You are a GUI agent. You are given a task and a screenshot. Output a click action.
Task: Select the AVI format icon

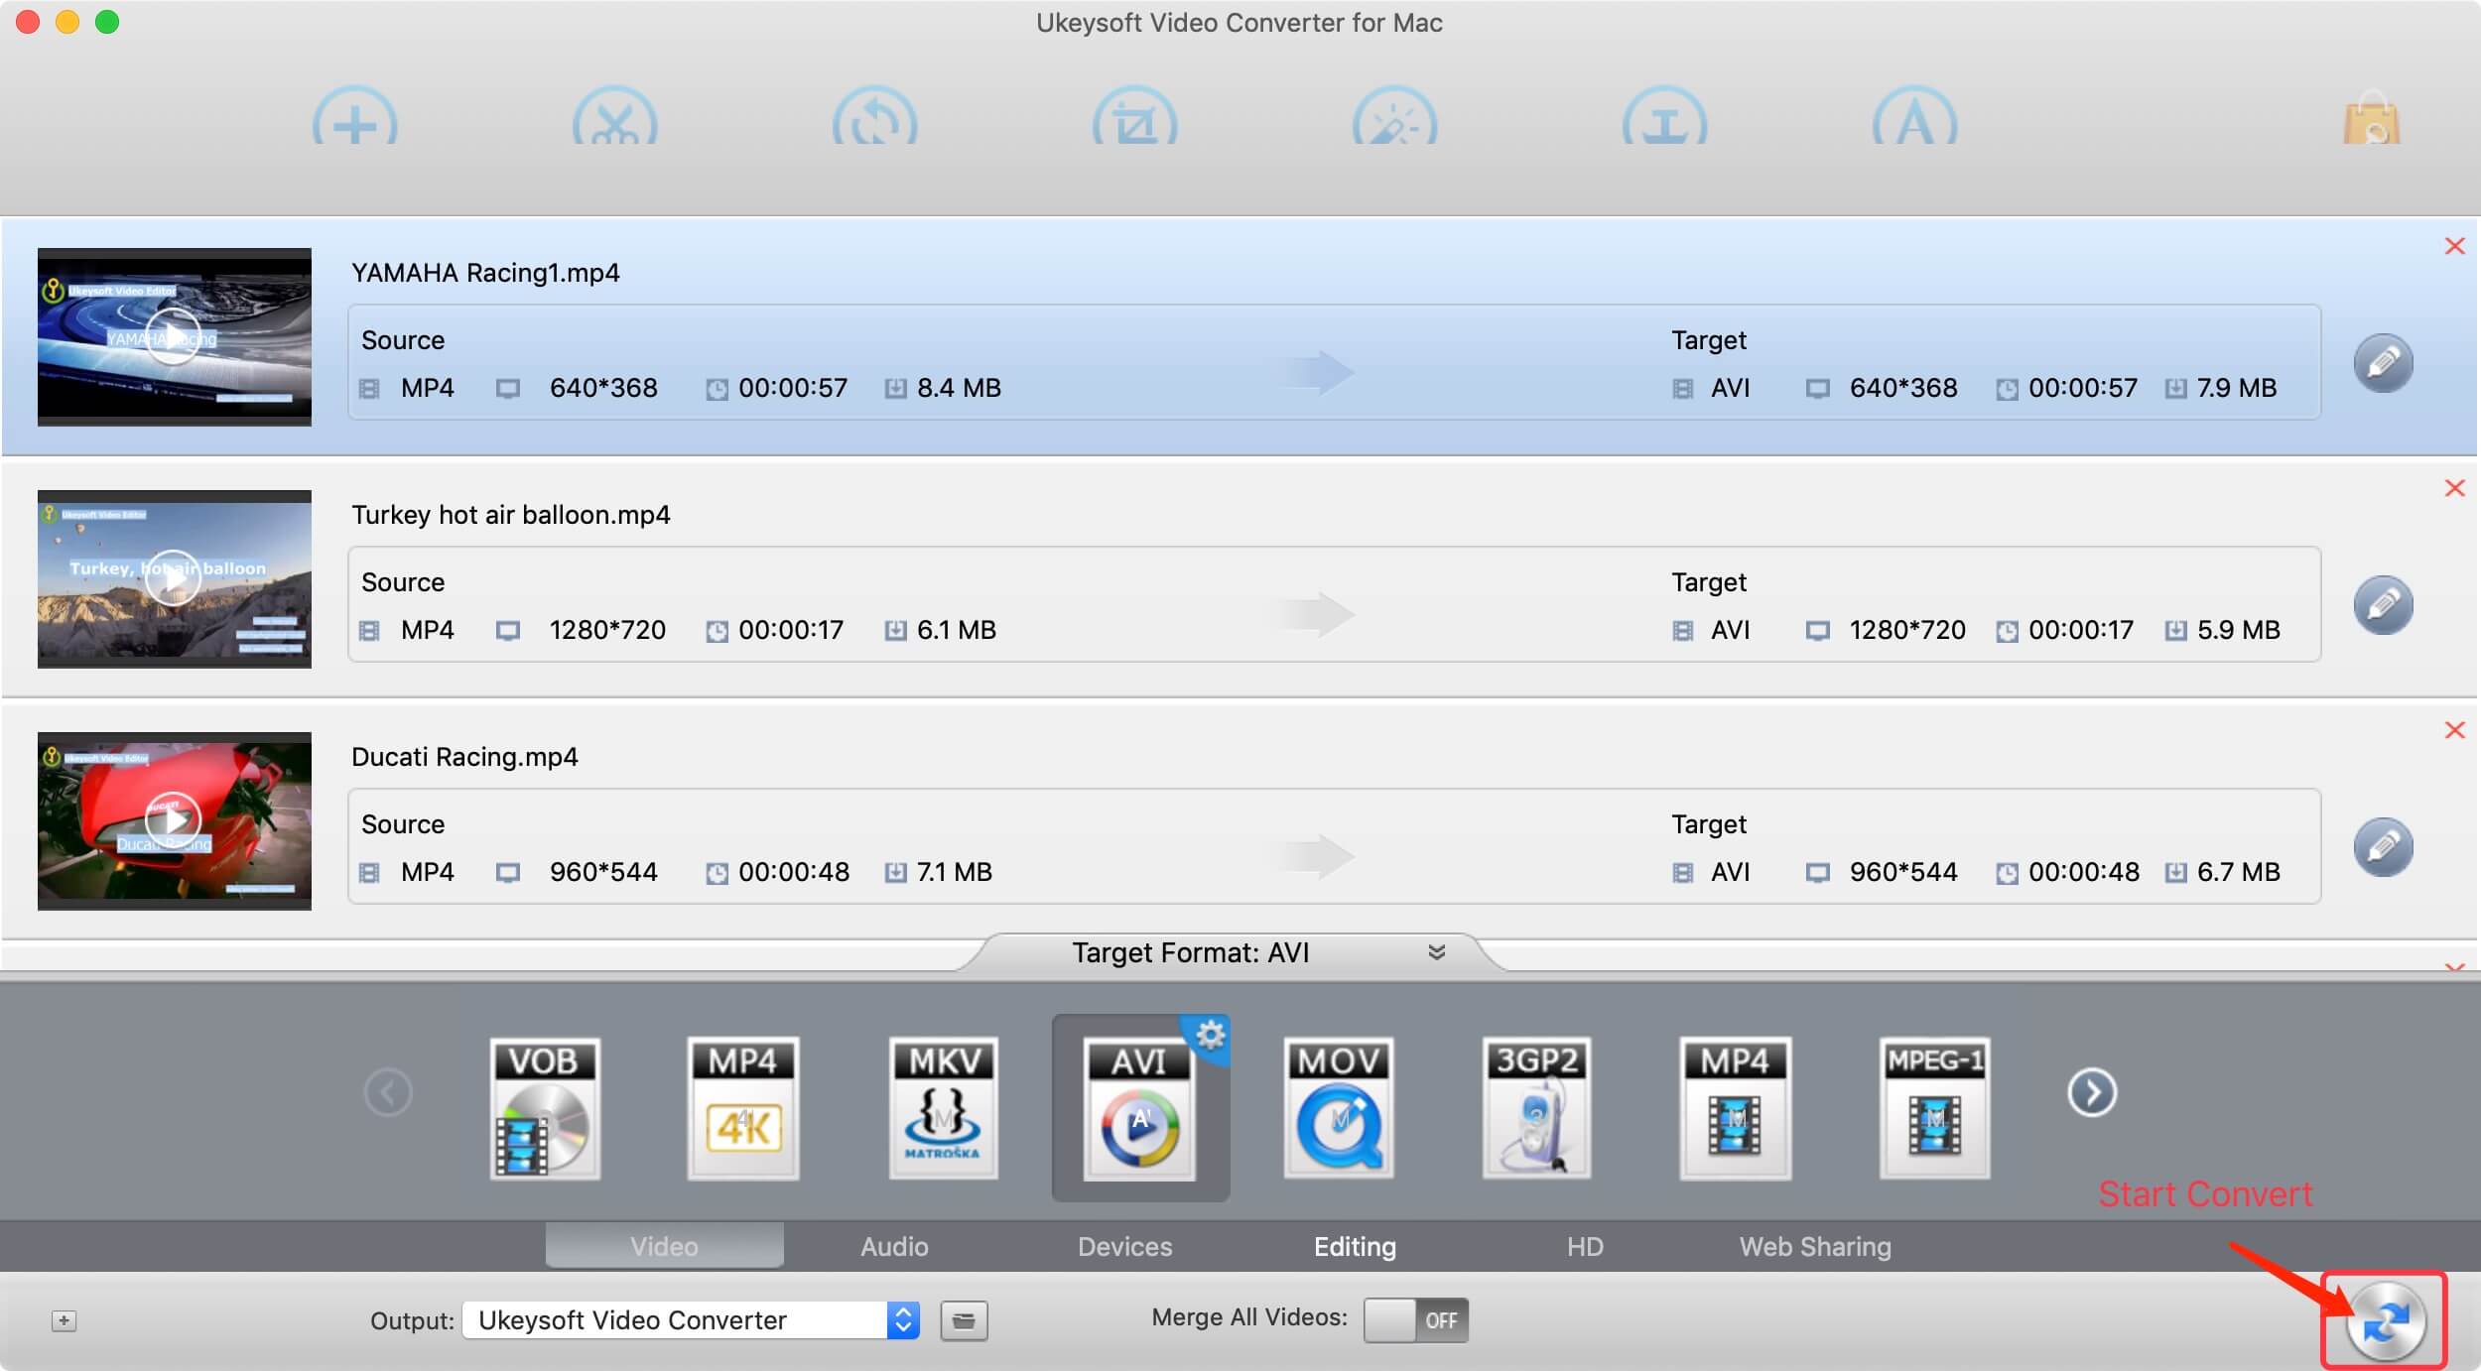(x=1141, y=1106)
